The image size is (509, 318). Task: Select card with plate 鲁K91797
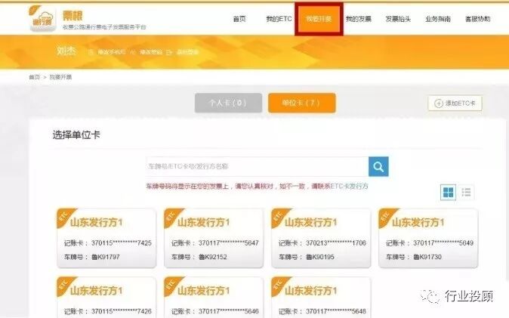pyautogui.click(x=106, y=239)
